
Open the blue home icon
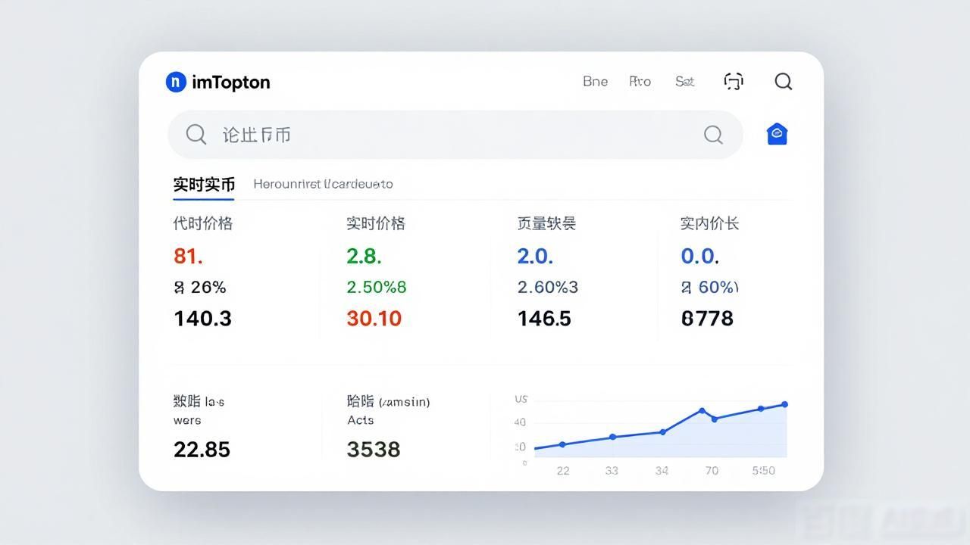[x=777, y=134]
